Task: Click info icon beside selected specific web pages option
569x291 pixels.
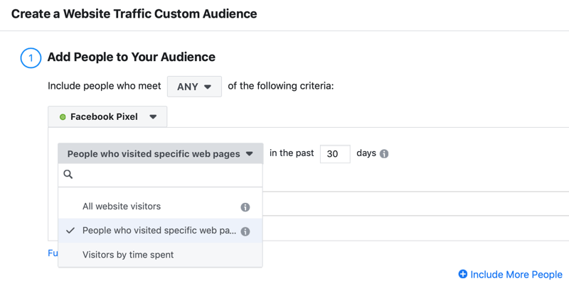Action: coord(245,231)
